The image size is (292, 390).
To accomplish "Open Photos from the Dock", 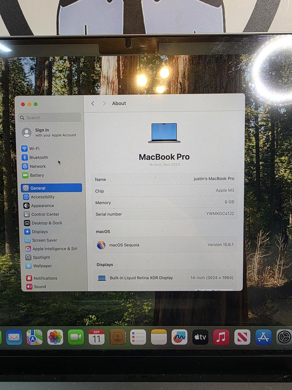I will [x=55, y=337].
